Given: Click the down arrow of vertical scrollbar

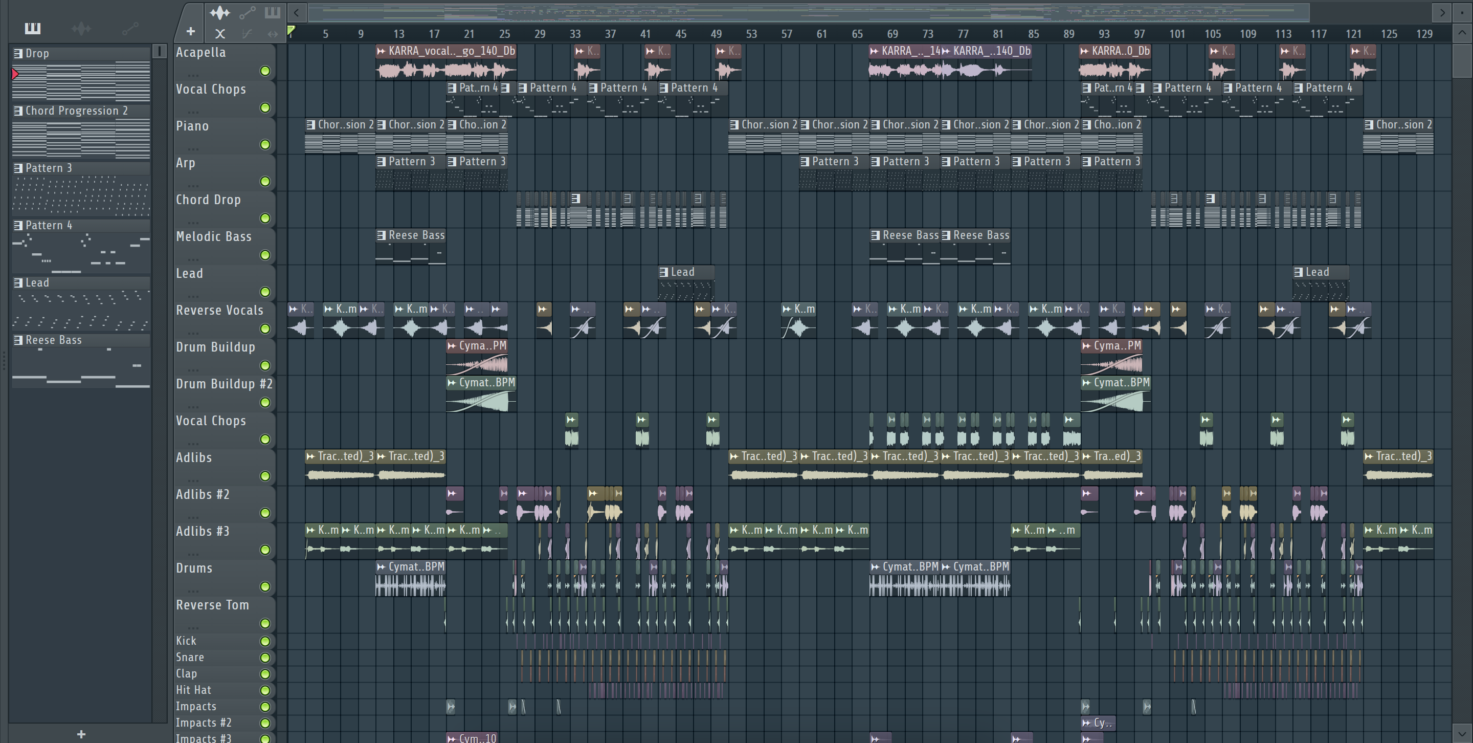Looking at the screenshot, I should point(1462,733).
